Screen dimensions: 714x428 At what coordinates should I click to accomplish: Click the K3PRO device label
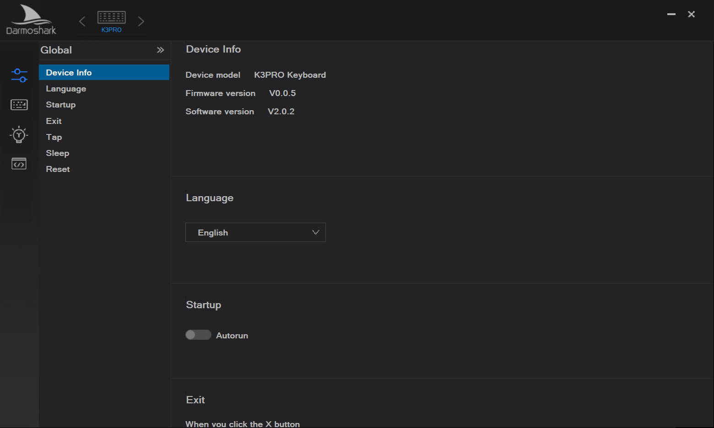[x=112, y=30]
